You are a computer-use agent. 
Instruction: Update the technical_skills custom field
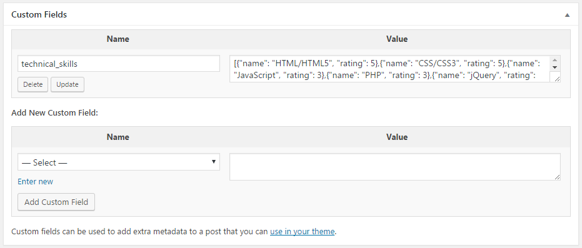(x=67, y=84)
